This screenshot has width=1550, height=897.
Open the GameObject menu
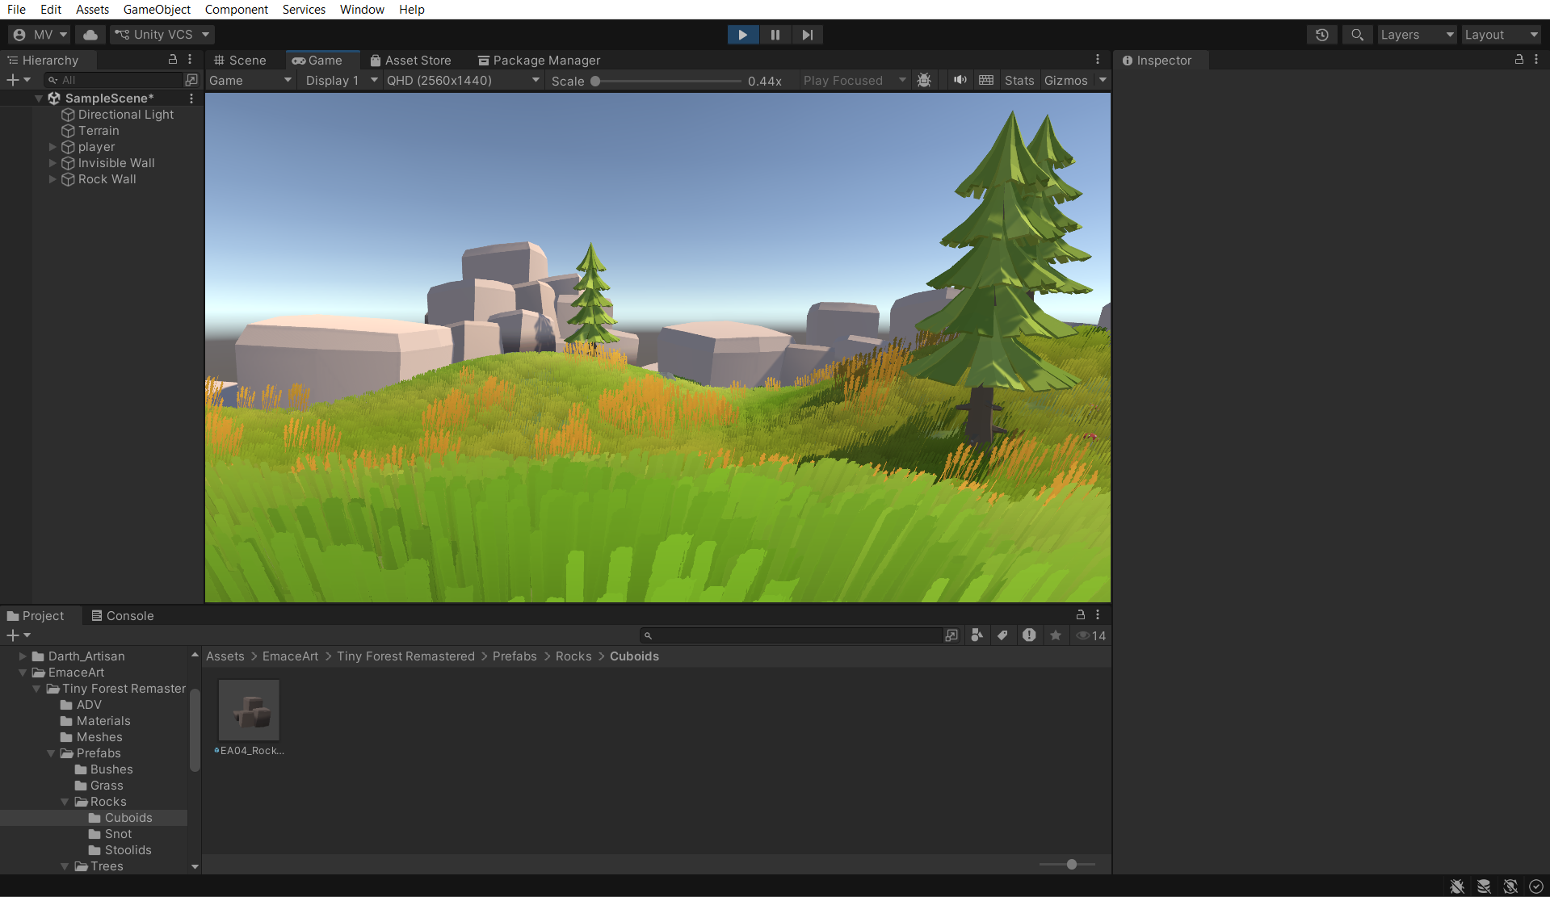[157, 10]
